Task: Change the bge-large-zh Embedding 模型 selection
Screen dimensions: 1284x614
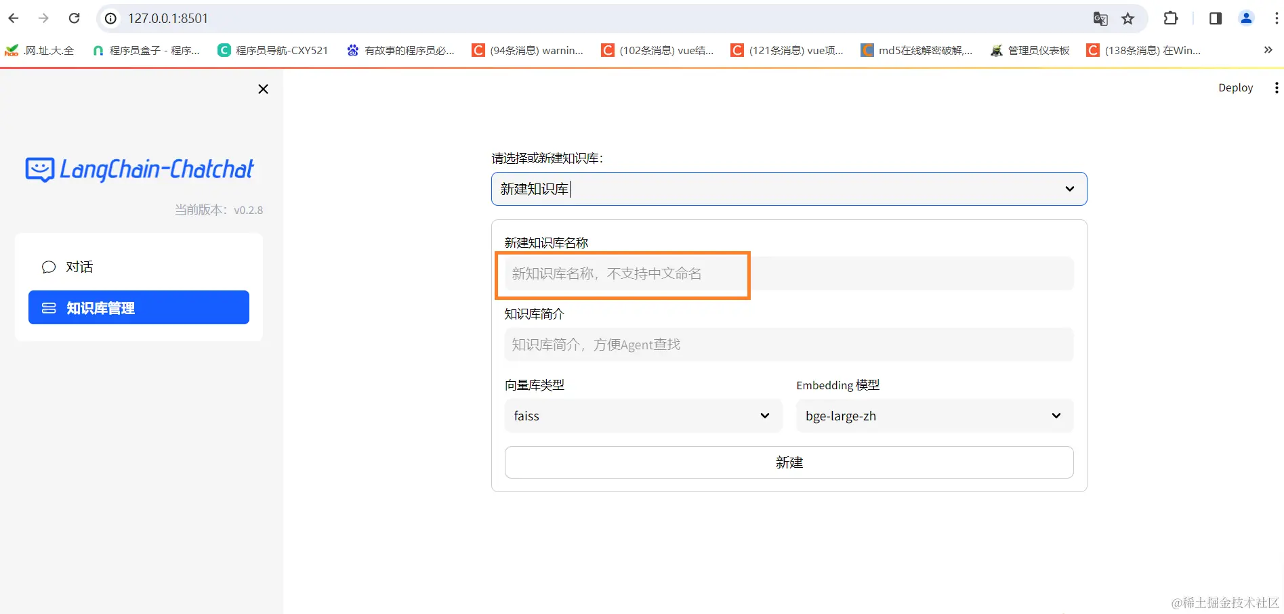Action: [x=934, y=416]
